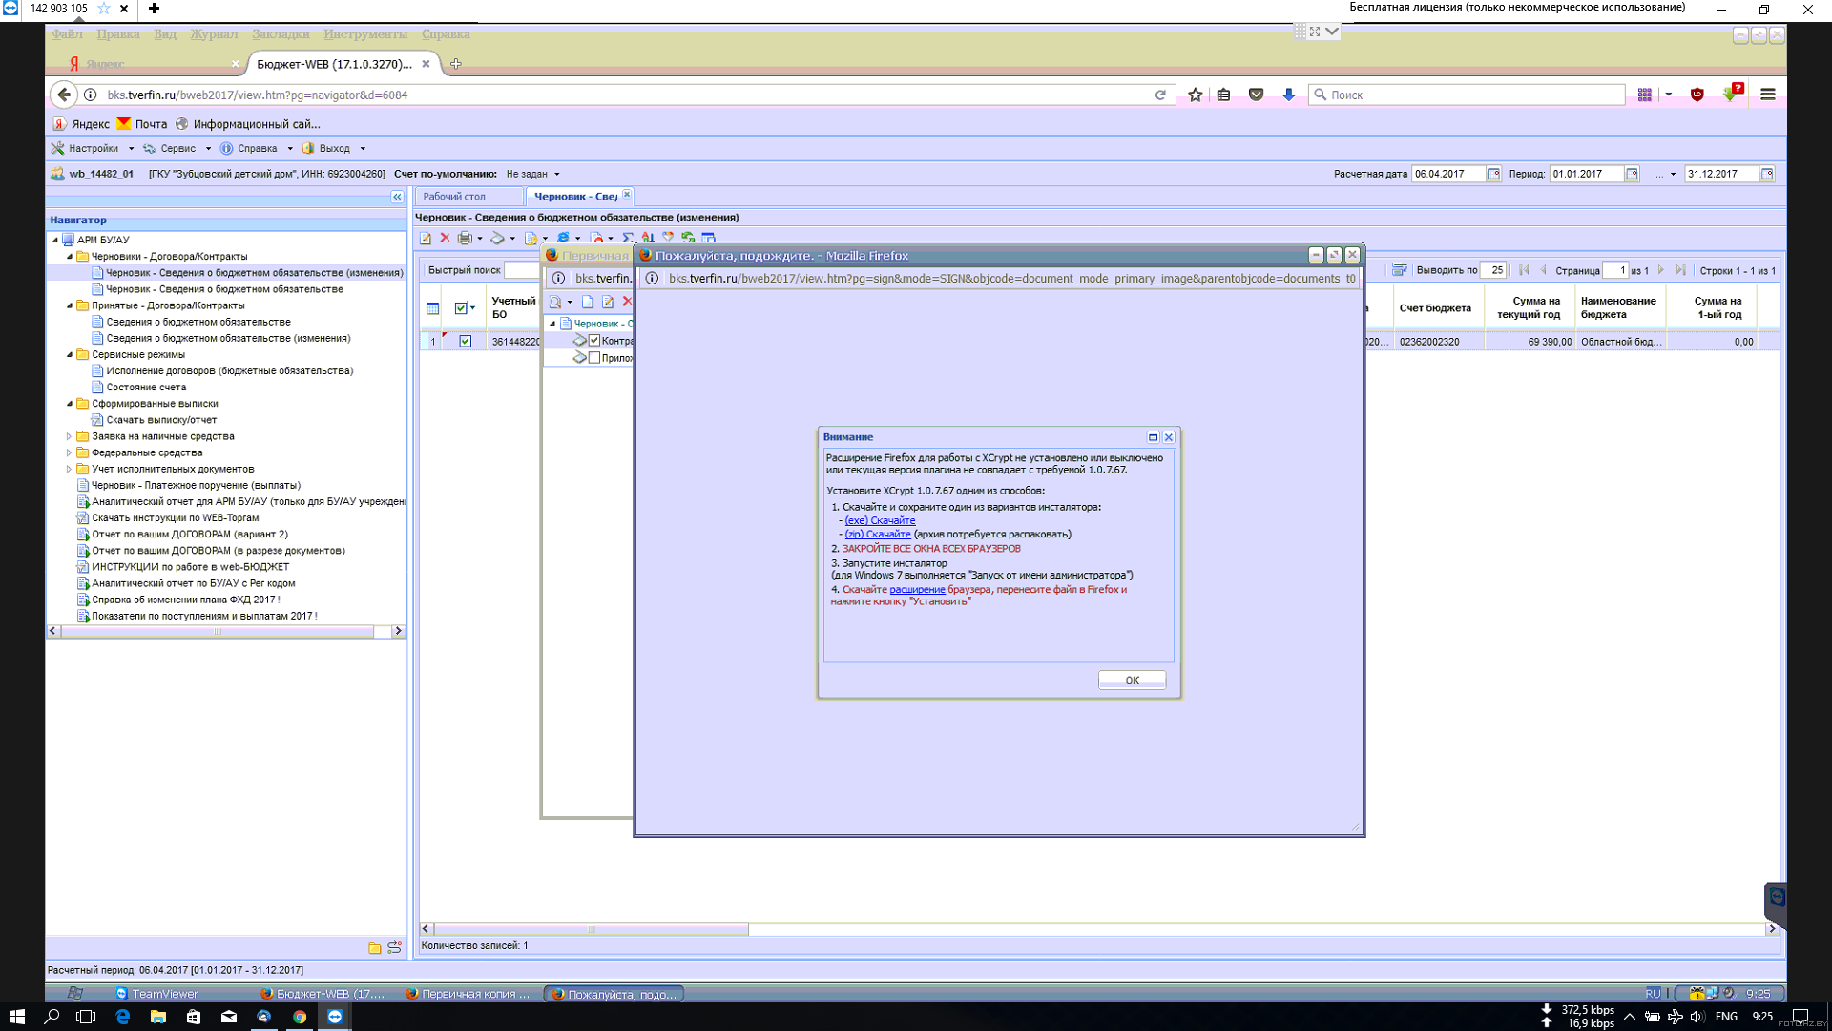Image resolution: width=1832 pixels, height=1031 pixels.
Task: Open the Настройки menu
Action: (93, 148)
